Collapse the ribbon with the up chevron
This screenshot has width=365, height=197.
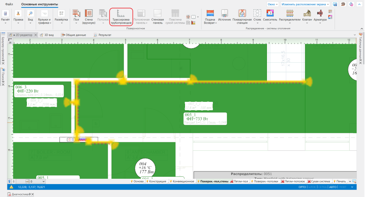coord(361,29)
